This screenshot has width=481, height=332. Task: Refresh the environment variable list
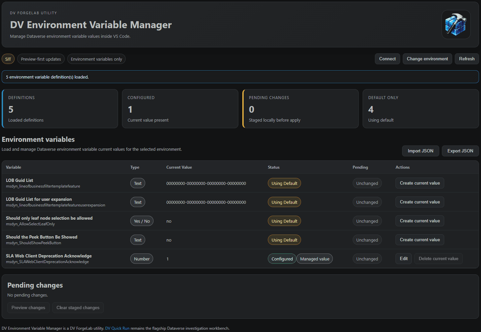[467, 59]
